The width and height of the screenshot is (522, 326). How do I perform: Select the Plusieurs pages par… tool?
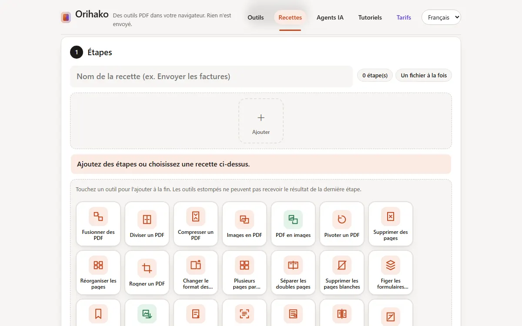244,273
